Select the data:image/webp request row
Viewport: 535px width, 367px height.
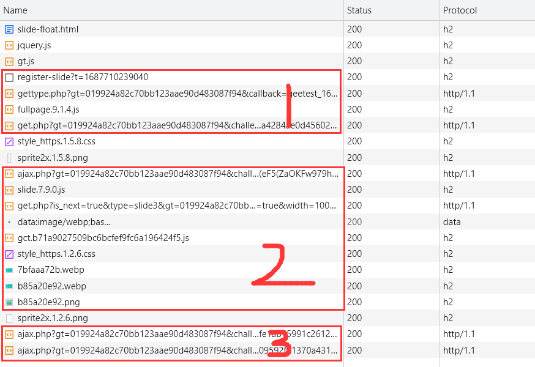coord(64,222)
